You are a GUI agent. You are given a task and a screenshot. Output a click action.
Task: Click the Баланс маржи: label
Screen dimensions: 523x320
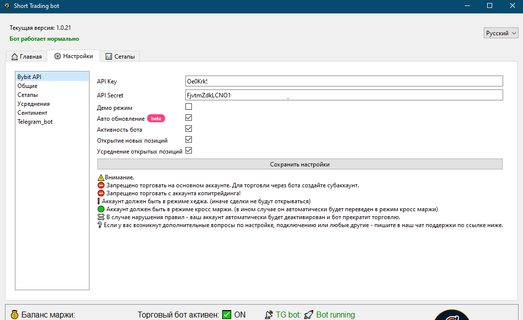pyautogui.click(x=48, y=315)
